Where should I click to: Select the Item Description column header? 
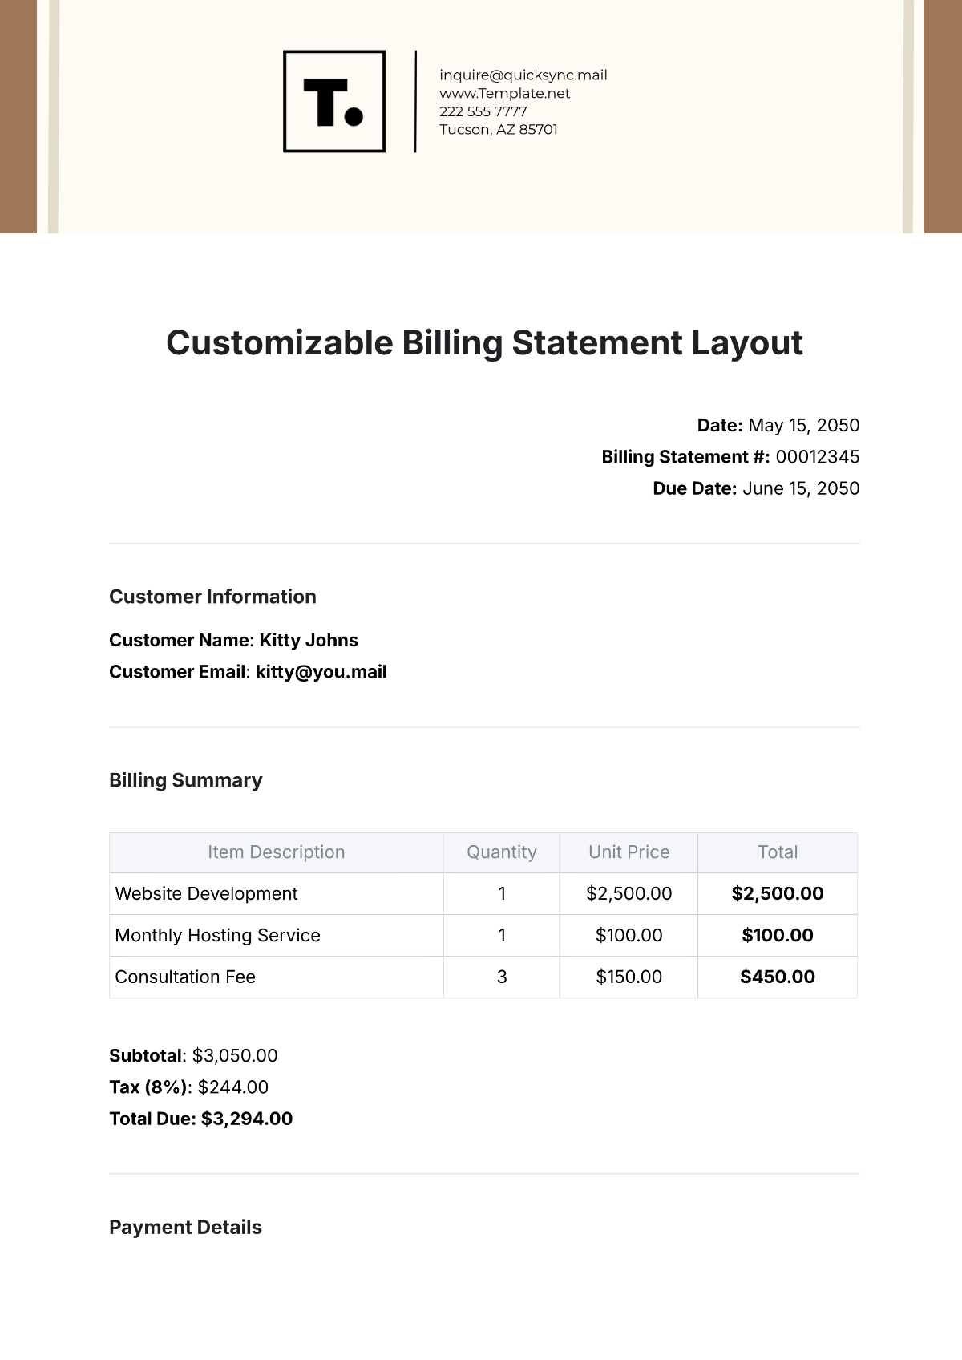click(276, 852)
